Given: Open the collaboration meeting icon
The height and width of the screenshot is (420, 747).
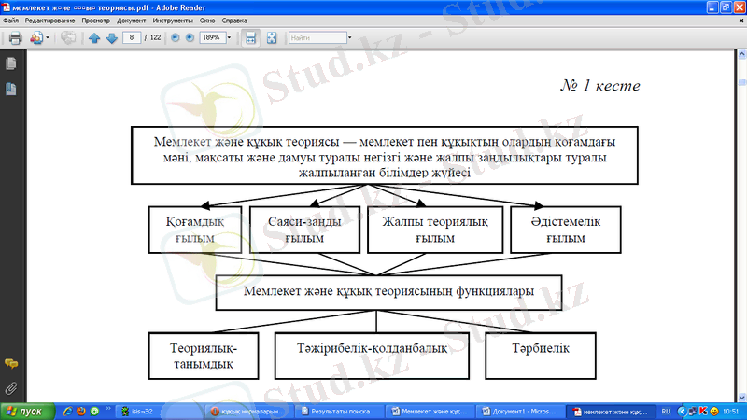Looking at the screenshot, I should click(36, 37).
